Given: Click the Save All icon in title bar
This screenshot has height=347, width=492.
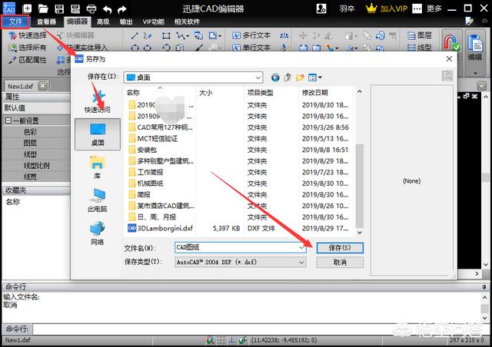Looking at the screenshot, I should 75,8.
